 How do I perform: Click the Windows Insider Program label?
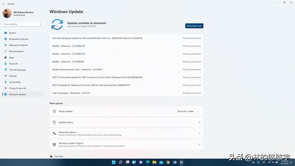(x=71, y=143)
